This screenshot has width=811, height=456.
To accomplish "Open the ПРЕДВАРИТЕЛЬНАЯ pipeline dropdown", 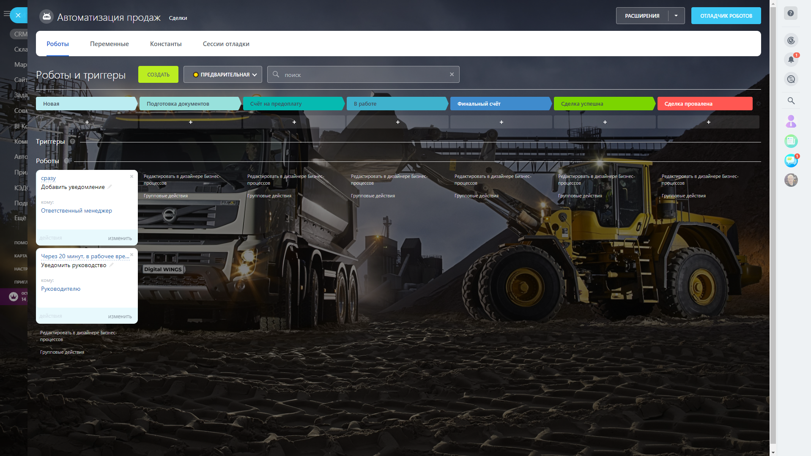I will (x=223, y=74).
